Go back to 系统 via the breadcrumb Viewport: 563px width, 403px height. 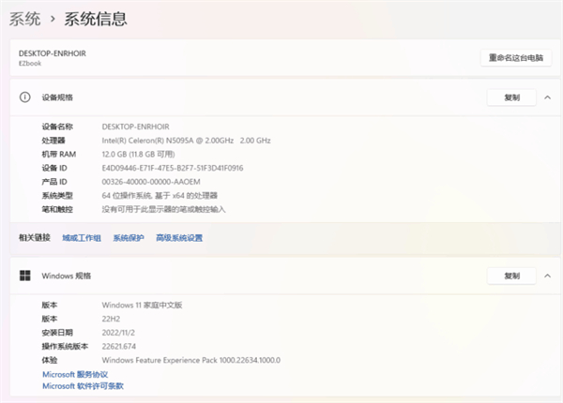click(x=24, y=19)
